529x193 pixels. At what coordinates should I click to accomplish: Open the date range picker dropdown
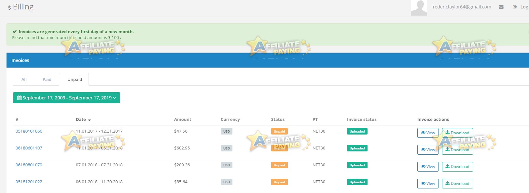pyautogui.click(x=66, y=98)
